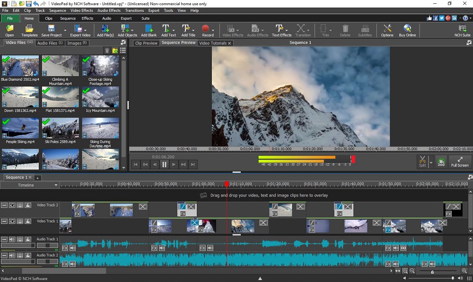Click the 360 video button near Full Screen
Viewport: 473px width, 282px height.
[x=440, y=162]
